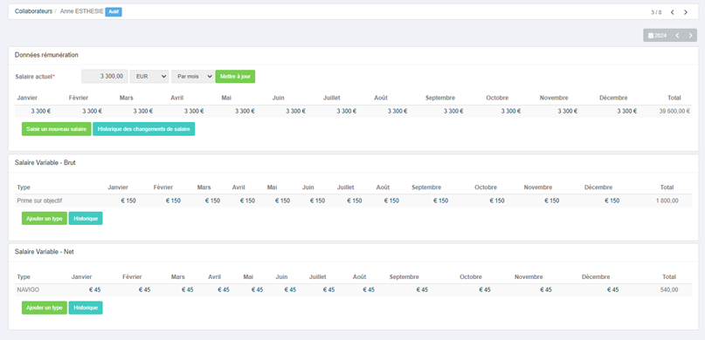Add a type under Salaire Variable - Brut
This screenshot has height=340, width=705.
(x=44, y=219)
